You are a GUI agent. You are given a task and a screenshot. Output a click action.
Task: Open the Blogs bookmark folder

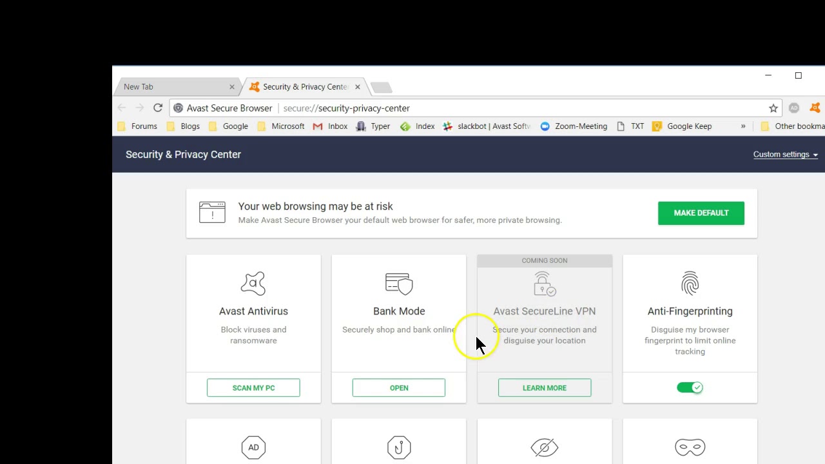pyautogui.click(x=183, y=126)
